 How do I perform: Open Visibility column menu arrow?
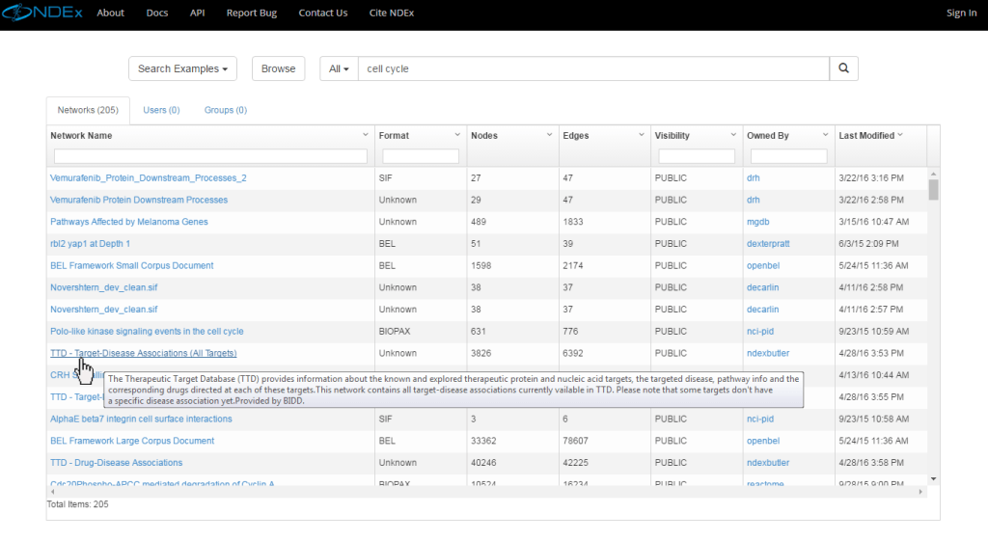[x=733, y=135]
